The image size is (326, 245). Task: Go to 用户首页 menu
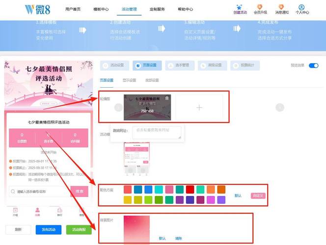pos(73,9)
